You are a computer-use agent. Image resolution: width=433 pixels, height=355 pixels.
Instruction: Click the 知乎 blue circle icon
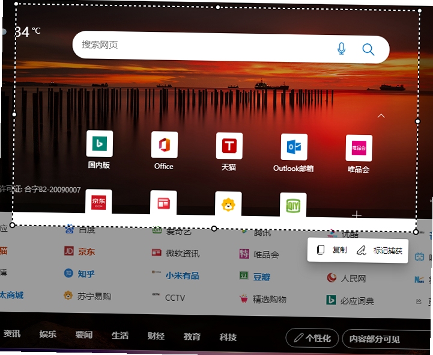pyautogui.click(x=68, y=273)
